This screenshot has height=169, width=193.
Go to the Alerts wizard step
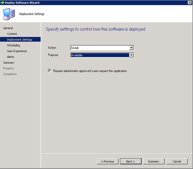tap(11, 57)
